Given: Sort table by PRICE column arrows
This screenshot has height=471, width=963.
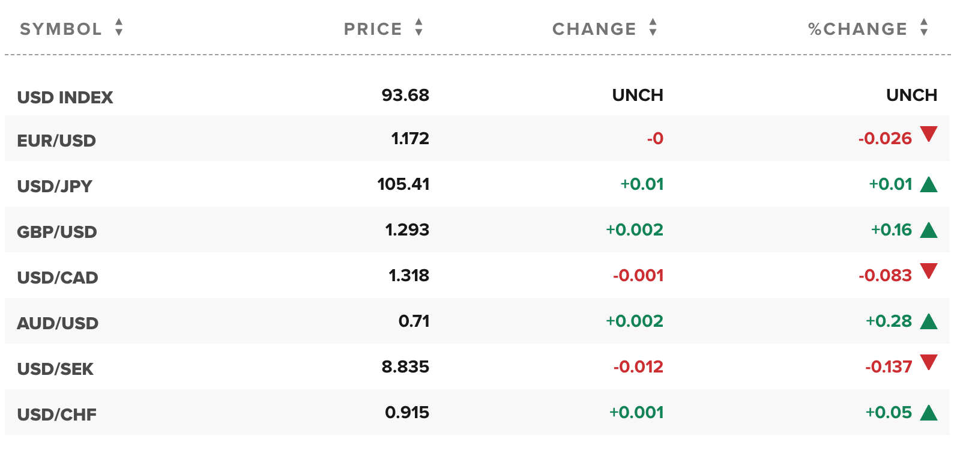Looking at the screenshot, I should tap(418, 28).
